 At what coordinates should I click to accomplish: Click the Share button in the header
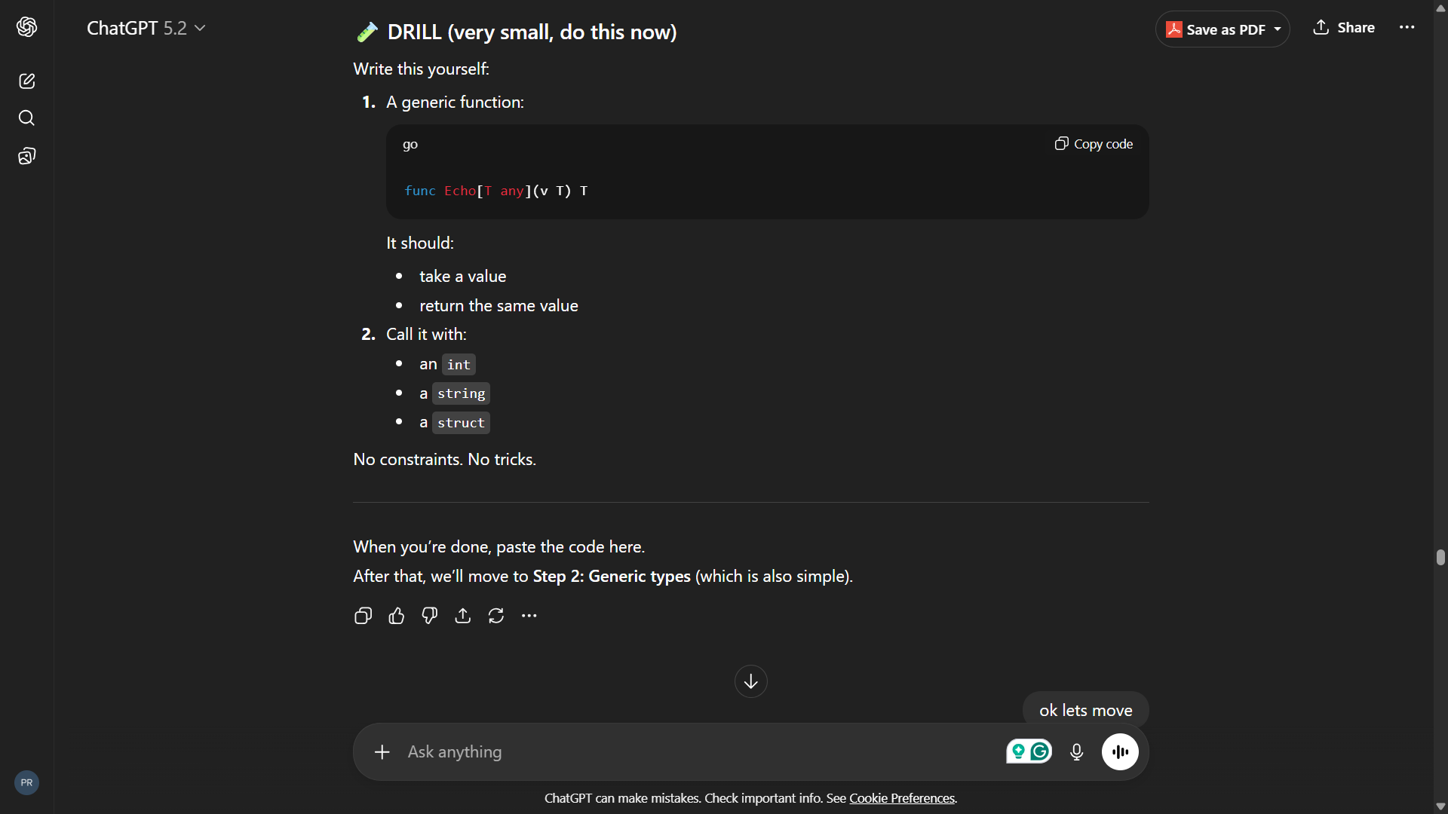tap(1344, 28)
